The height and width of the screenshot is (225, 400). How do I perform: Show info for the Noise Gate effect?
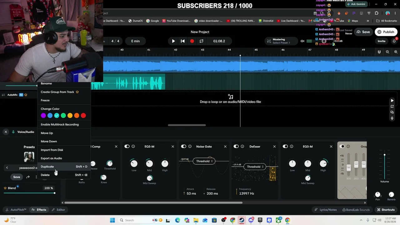[190, 147]
